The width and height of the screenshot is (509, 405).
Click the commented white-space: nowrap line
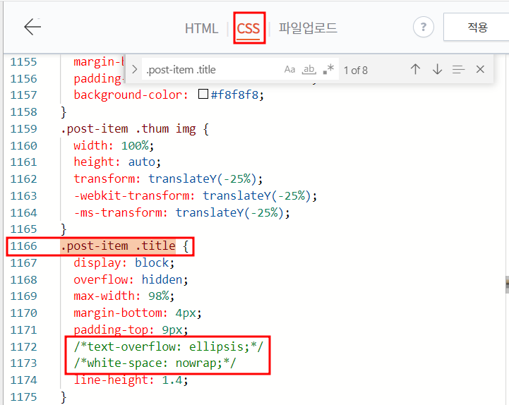pos(155,363)
